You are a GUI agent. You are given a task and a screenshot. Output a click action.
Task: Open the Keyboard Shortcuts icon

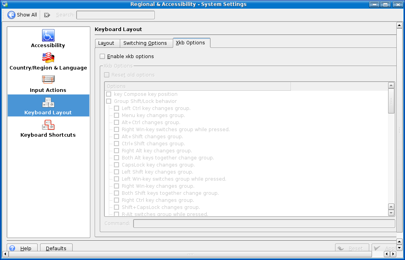click(x=48, y=125)
